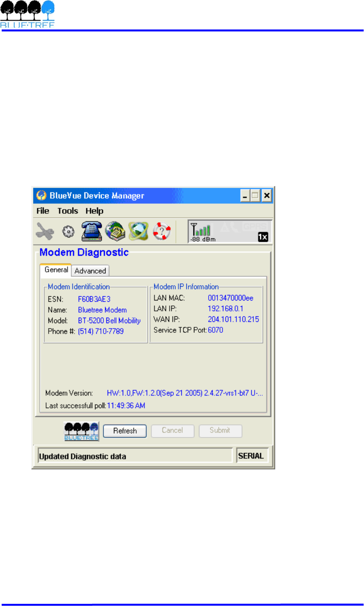Click the Refresh button

click(x=125, y=431)
